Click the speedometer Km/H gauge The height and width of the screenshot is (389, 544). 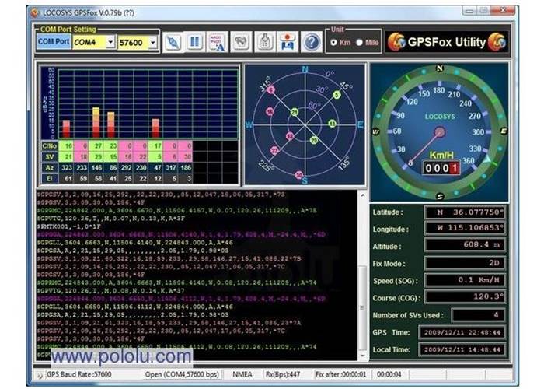[x=439, y=131]
